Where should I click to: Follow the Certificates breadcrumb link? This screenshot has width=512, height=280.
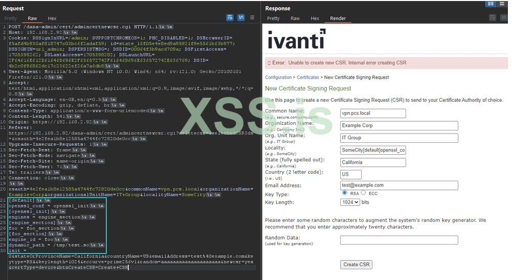[x=308, y=77]
